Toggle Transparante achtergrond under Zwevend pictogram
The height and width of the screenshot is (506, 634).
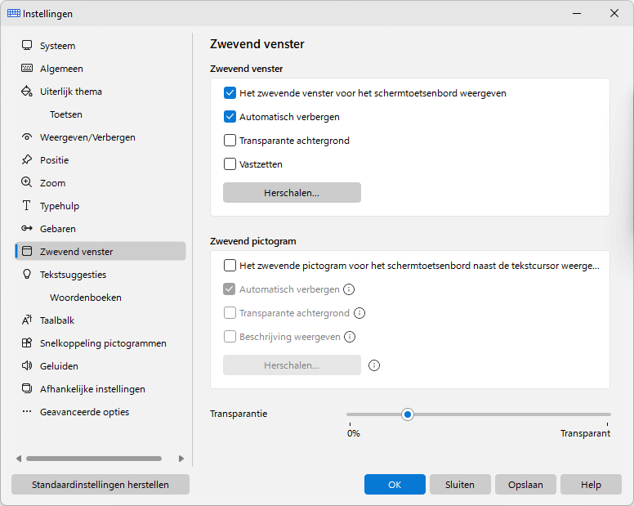click(x=230, y=313)
